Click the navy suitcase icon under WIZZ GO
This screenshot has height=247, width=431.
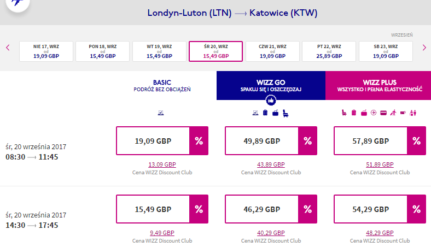coord(265,113)
